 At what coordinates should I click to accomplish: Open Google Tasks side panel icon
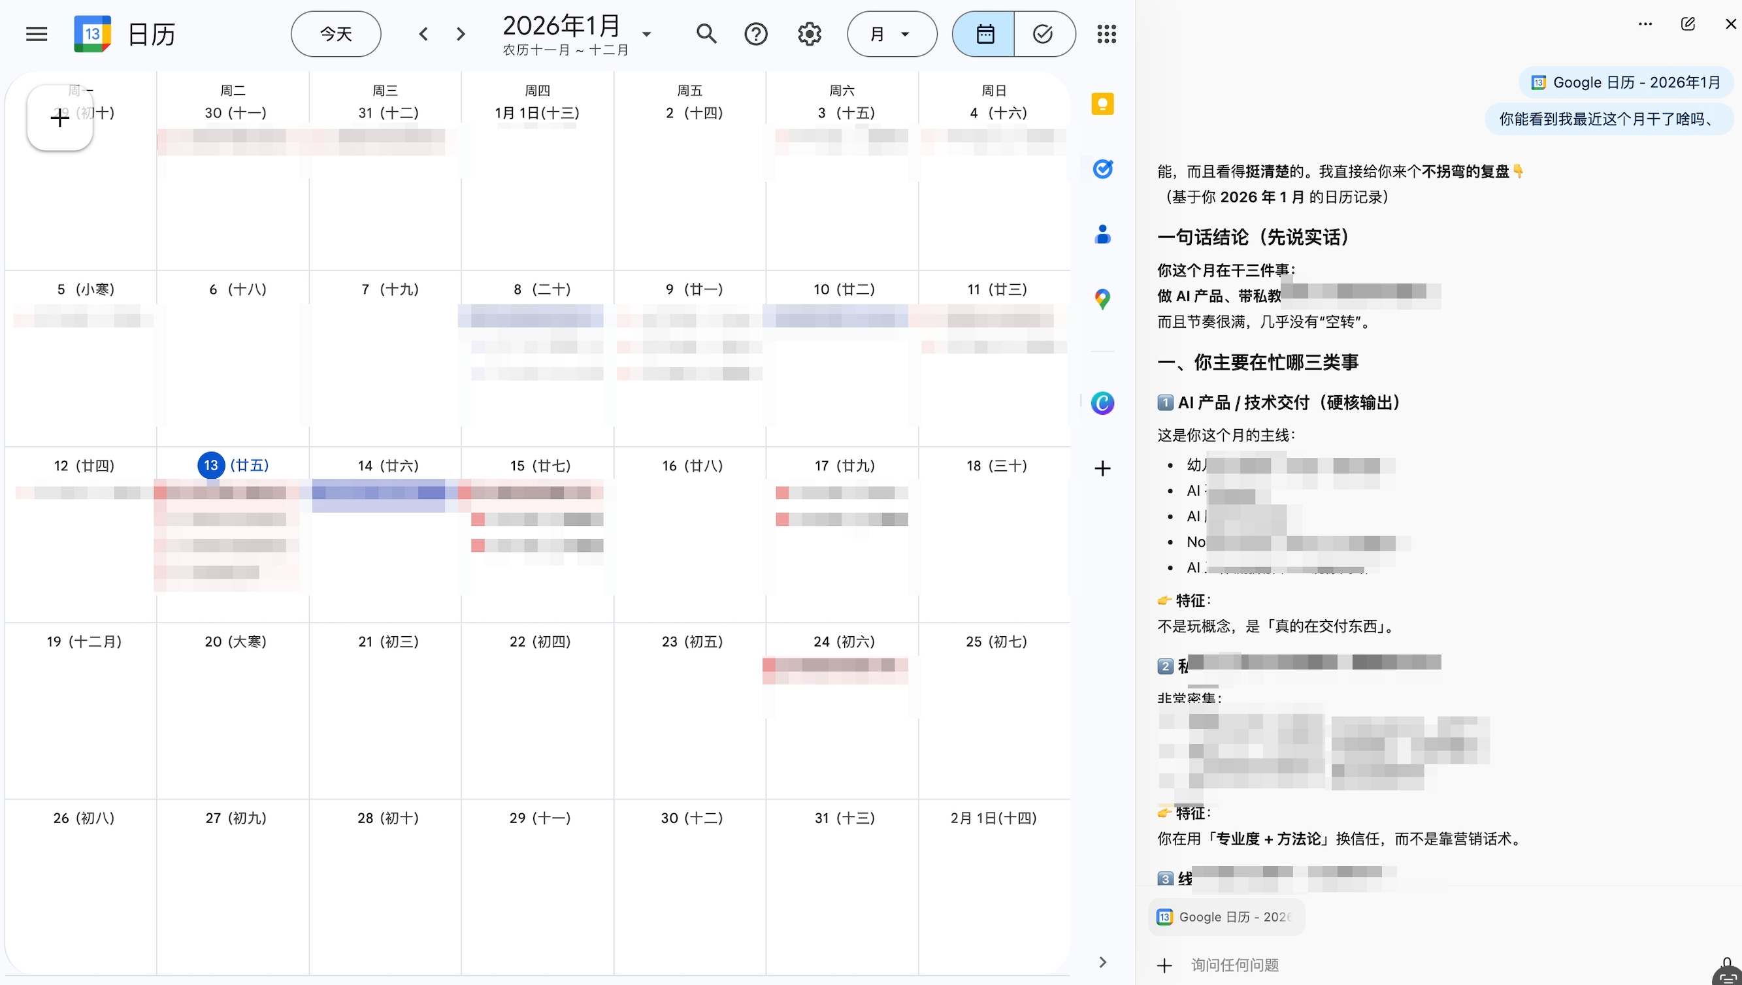[1102, 169]
